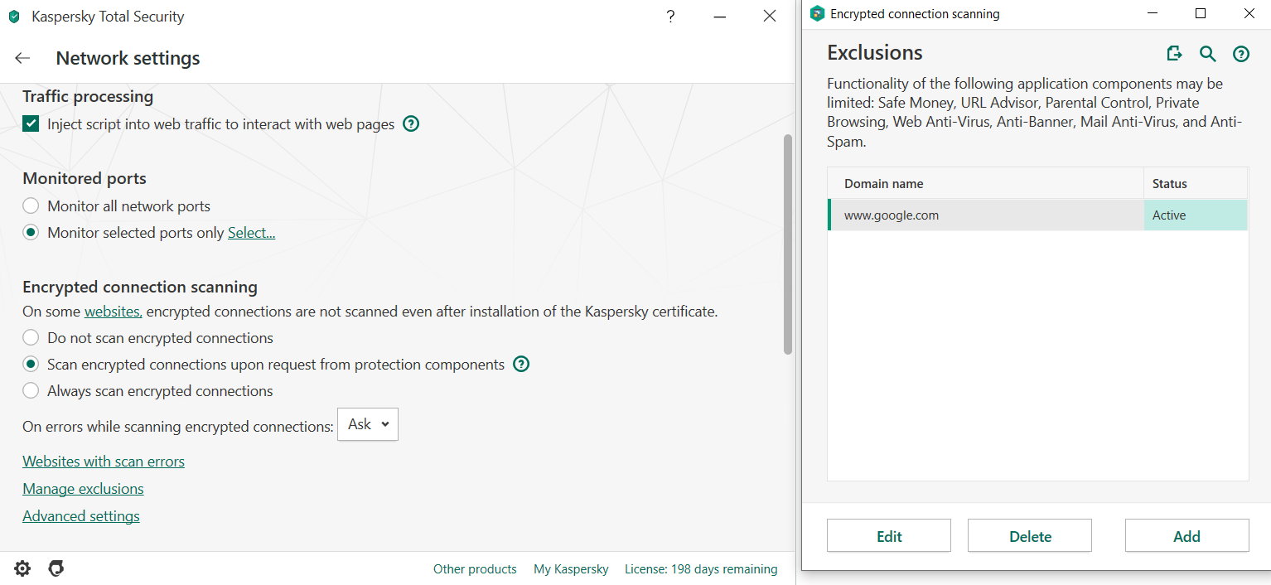Viewport: 1271px width, 585px height.
Task: Open Websites with scan errors link
Action: (x=104, y=462)
